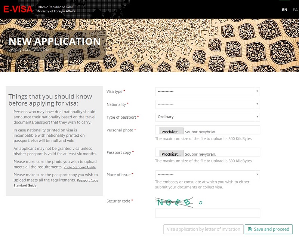Open the Visa type dropdown
Screen dimensions: 299x237
[207, 91]
